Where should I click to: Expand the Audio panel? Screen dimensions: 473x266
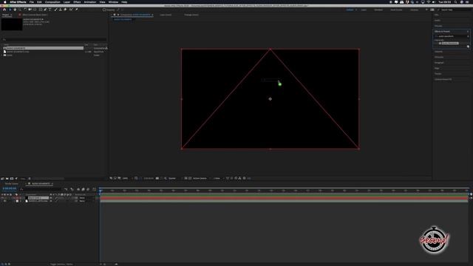click(438, 20)
